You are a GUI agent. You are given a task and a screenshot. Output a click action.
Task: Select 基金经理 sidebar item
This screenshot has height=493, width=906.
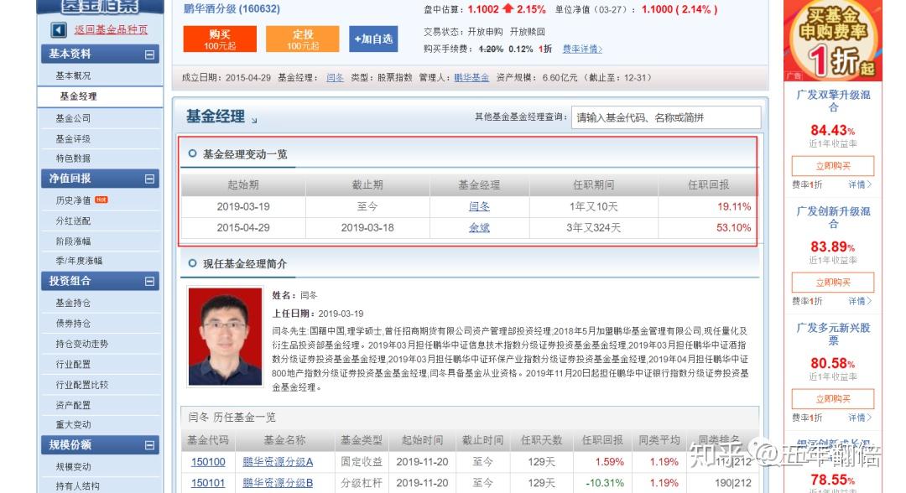tap(79, 96)
